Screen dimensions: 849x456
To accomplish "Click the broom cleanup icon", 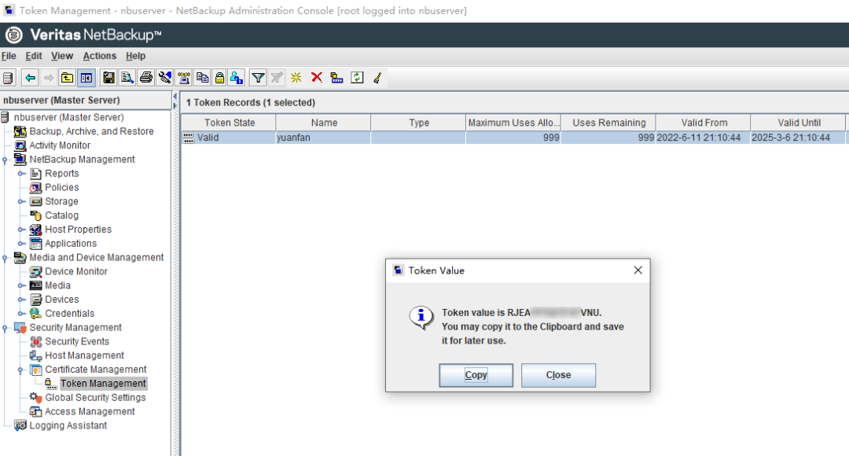I will pos(377,78).
